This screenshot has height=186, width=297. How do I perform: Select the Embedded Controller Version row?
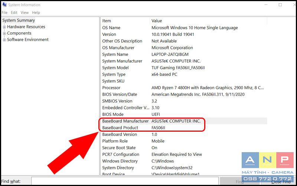click(x=126, y=108)
